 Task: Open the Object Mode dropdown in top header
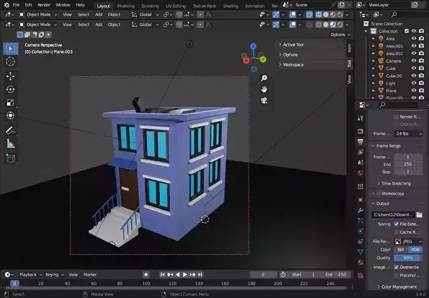(x=38, y=15)
